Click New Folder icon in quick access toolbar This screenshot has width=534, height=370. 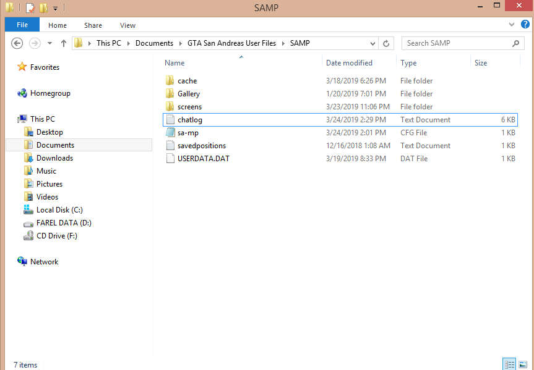coord(43,7)
